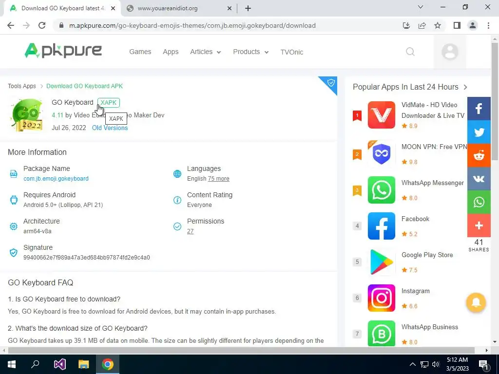Click the address bar URL
Image resolution: width=499 pixels, height=374 pixels.
(x=192, y=25)
